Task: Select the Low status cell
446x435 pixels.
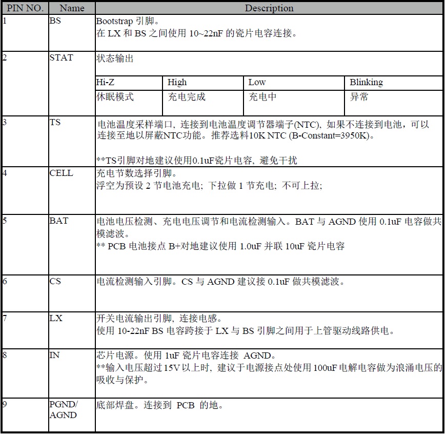Action: pos(257,83)
